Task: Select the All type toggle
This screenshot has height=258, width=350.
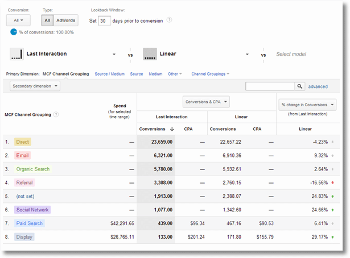Action: (x=48, y=20)
